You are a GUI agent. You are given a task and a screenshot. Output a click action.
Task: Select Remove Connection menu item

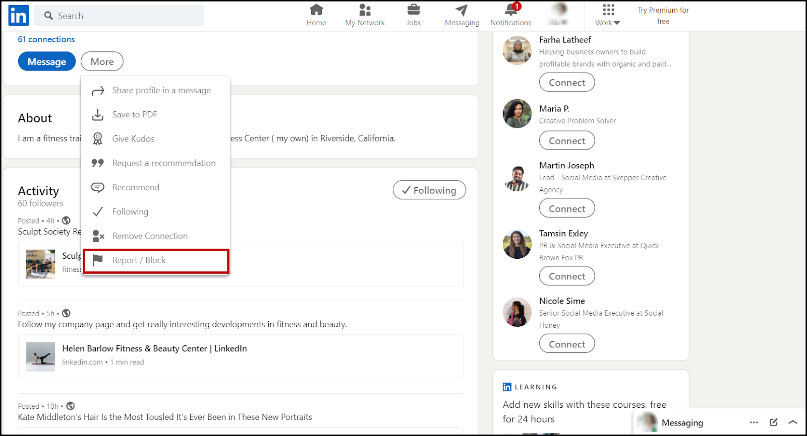click(x=156, y=236)
